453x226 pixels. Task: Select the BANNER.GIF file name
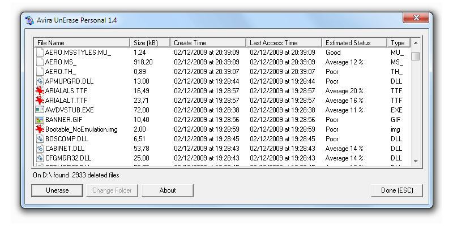64,120
